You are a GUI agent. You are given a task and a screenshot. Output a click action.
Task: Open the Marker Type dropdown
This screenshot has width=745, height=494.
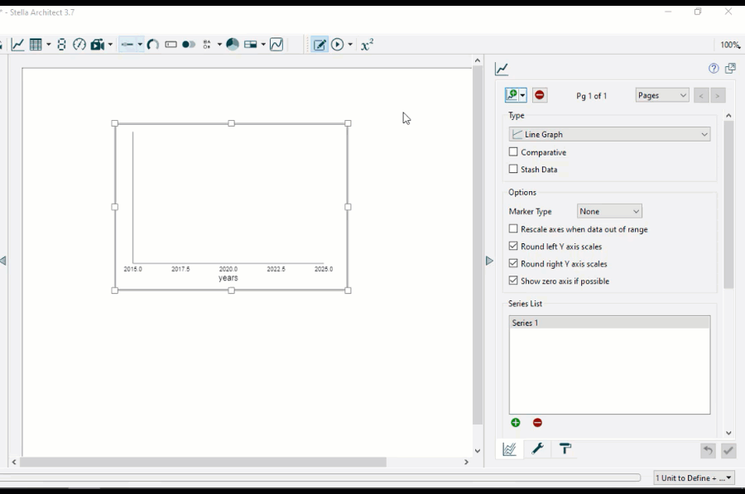point(609,211)
